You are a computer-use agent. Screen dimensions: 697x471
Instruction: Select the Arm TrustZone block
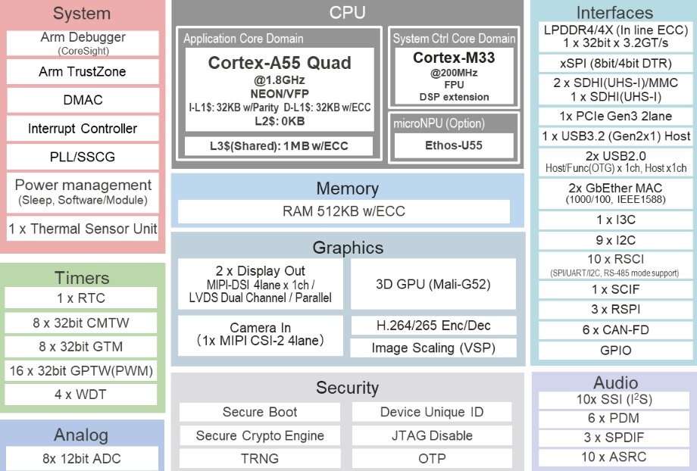83,71
